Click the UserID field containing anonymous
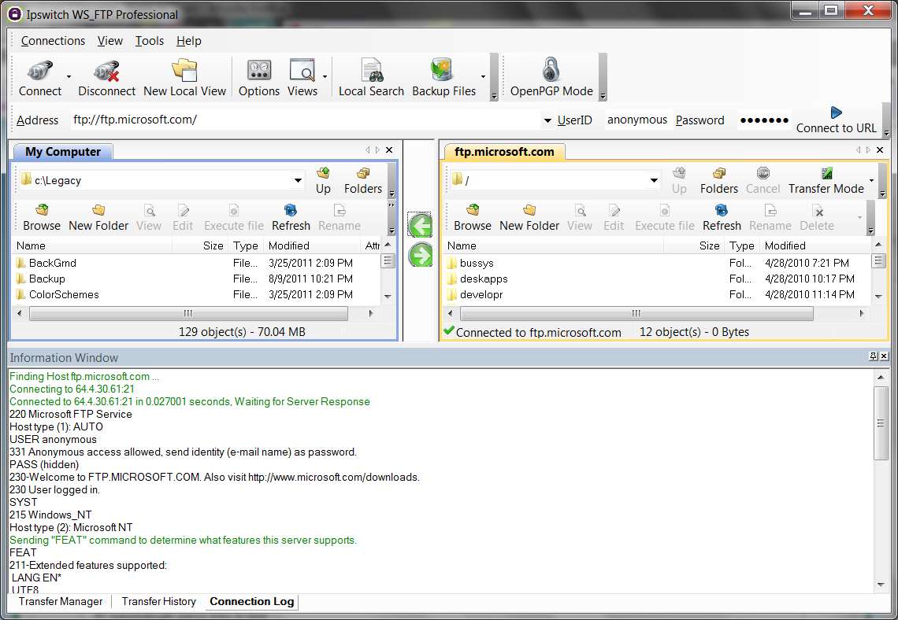 click(636, 120)
